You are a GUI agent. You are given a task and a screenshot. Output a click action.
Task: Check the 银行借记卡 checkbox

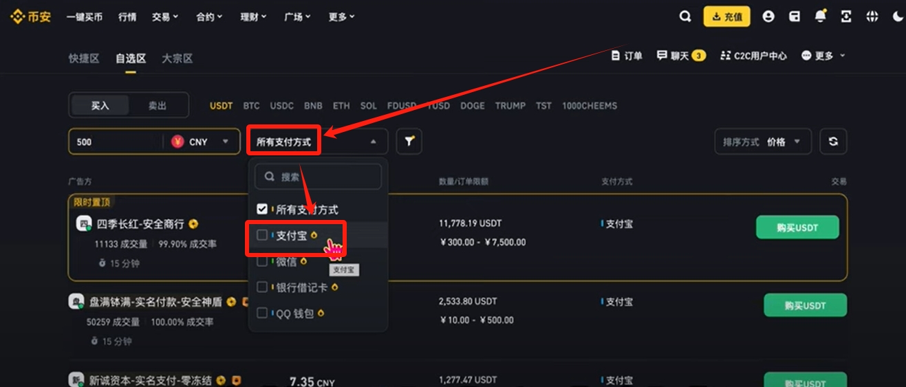262,287
